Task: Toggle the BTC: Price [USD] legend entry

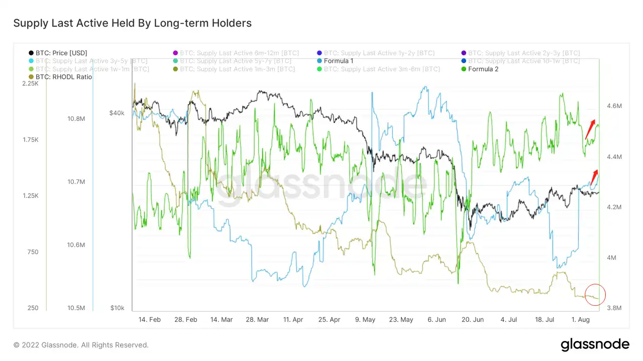Action: tap(57, 53)
